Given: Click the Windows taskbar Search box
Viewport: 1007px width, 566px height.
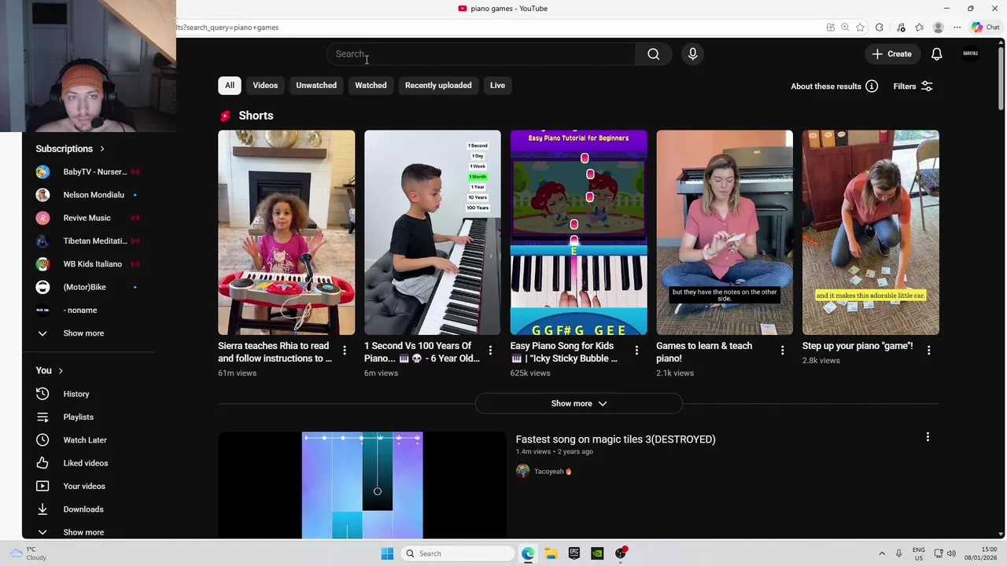Looking at the screenshot, I should click(x=459, y=553).
